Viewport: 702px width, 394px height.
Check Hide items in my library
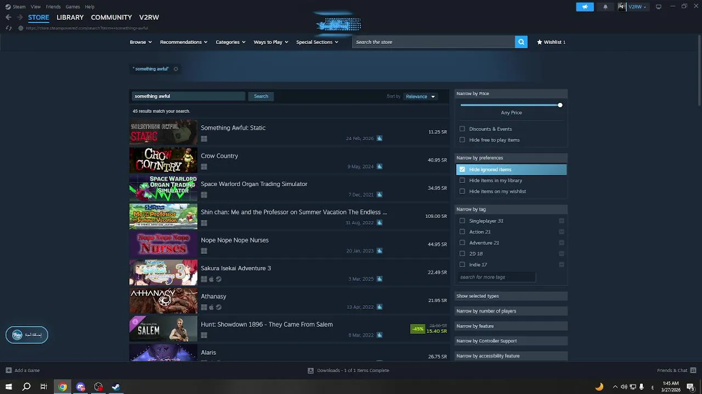click(x=462, y=181)
